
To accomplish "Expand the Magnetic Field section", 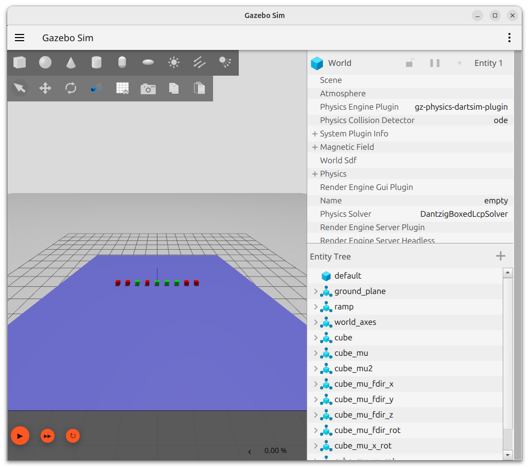I will [314, 147].
